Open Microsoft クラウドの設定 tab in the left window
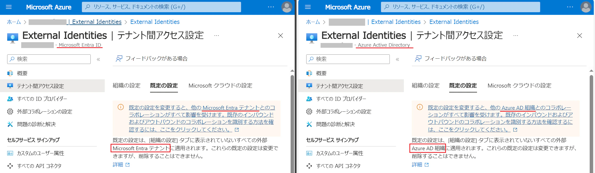Image resolution: width=595 pixels, height=173 pixels. tap(220, 85)
